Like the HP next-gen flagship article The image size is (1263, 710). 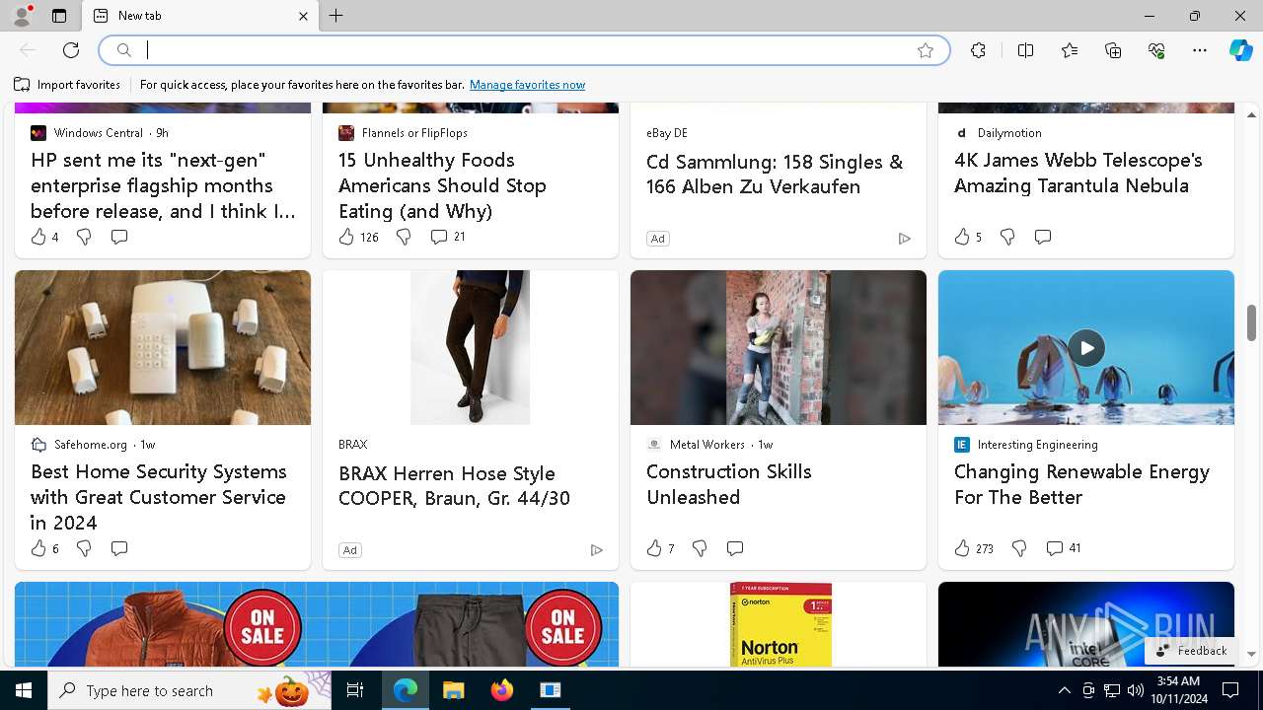[44, 237]
